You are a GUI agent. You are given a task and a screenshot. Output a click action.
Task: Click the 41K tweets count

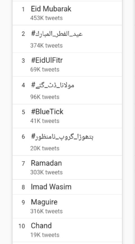[x=45, y=121]
